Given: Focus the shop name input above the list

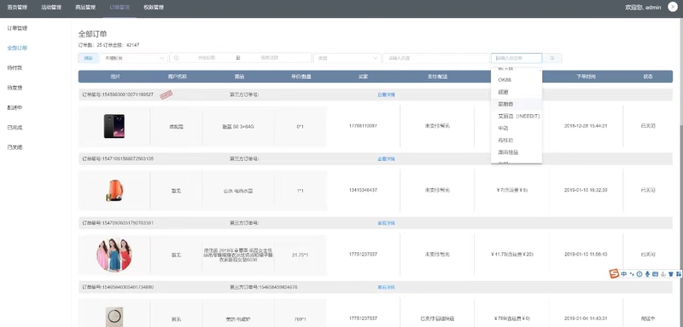Looking at the screenshot, I should tap(517, 58).
